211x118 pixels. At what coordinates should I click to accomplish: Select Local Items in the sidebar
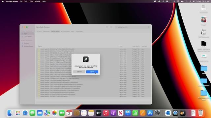[x=27, y=37]
